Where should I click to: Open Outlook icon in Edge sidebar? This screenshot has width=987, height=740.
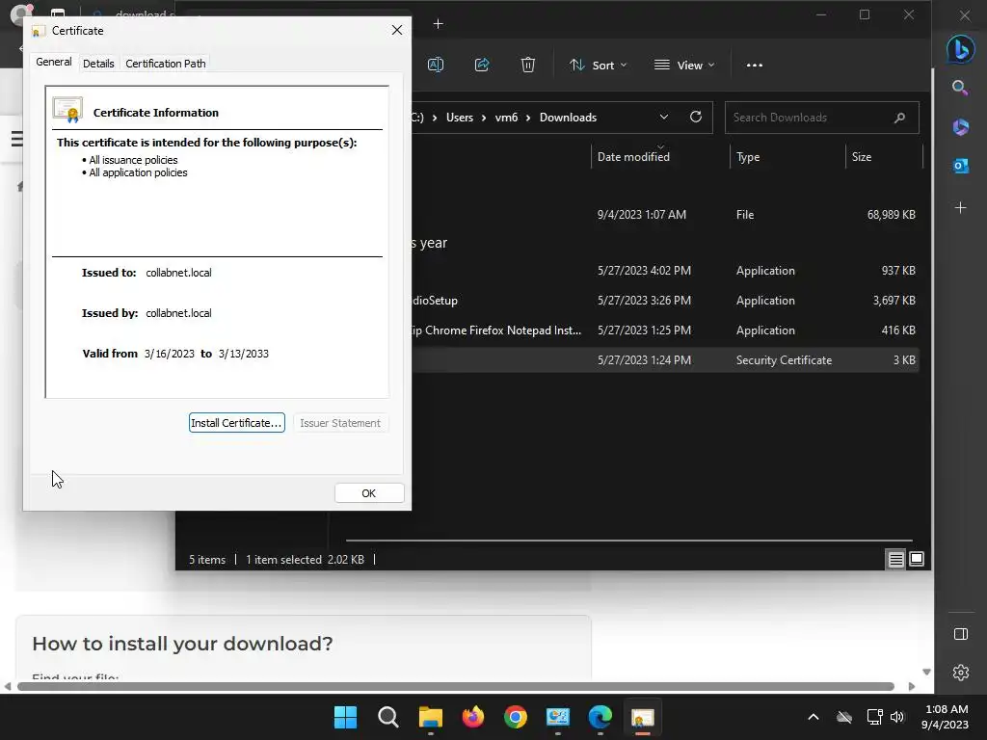(x=961, y=166)
